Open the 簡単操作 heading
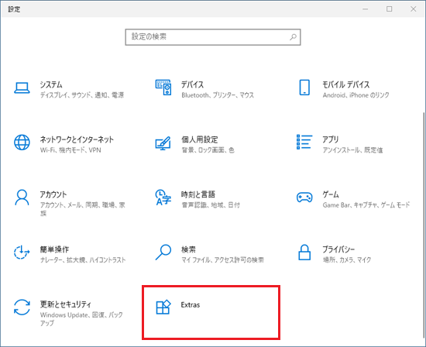The image size is (426, 347). 54,249
